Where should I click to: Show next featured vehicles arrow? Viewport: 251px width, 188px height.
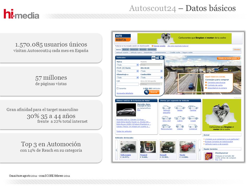199,150
